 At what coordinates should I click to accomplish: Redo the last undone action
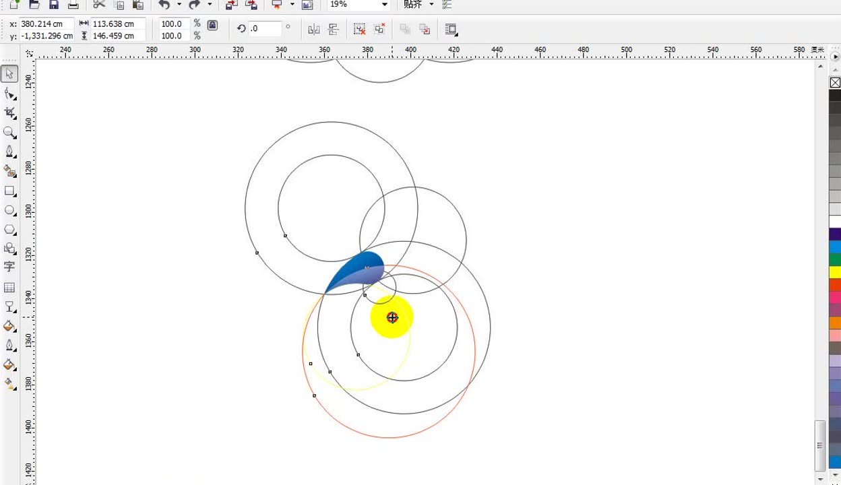(x=195, y=4)
